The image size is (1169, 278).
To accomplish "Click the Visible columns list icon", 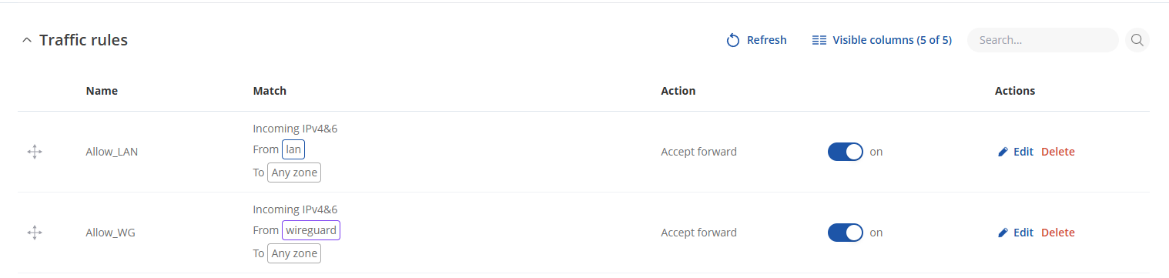I will pos(819,40).
